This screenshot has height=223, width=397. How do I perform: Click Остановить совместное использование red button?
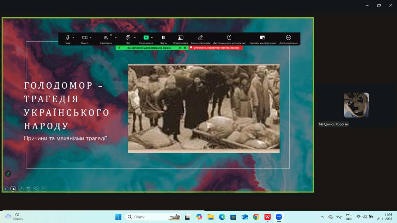(x=216, y=48)
